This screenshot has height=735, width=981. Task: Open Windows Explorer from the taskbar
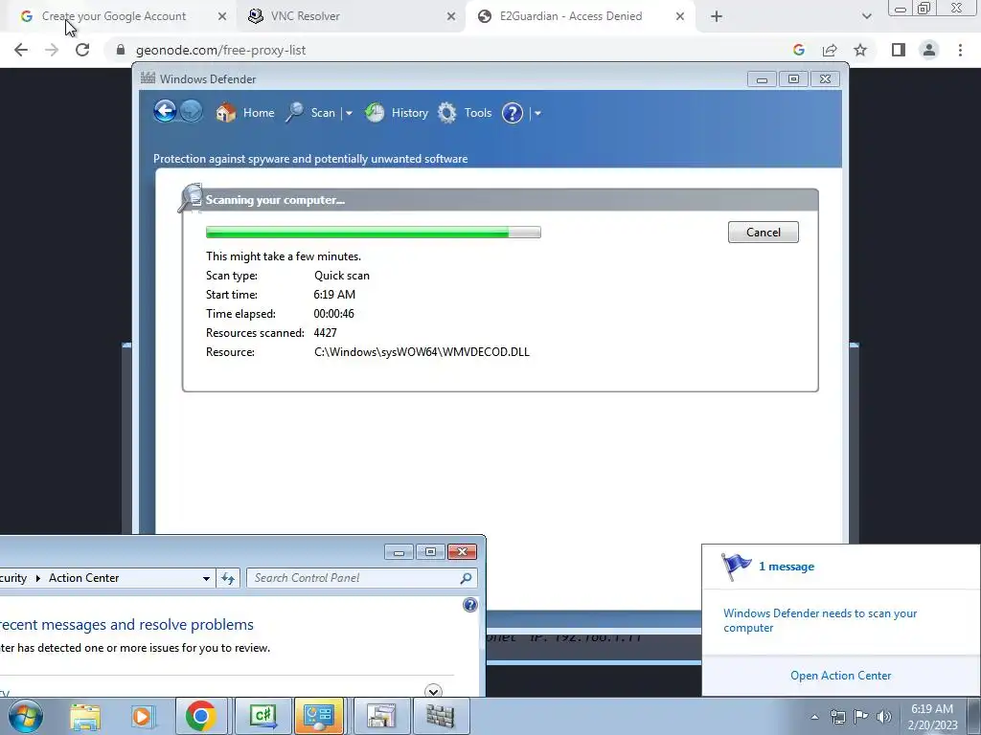(85, 716)
